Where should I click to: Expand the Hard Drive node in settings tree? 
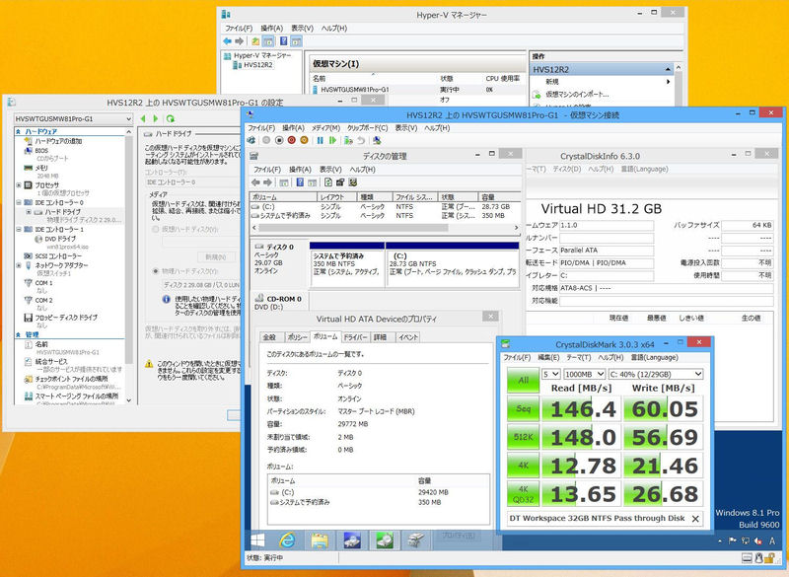29,212
